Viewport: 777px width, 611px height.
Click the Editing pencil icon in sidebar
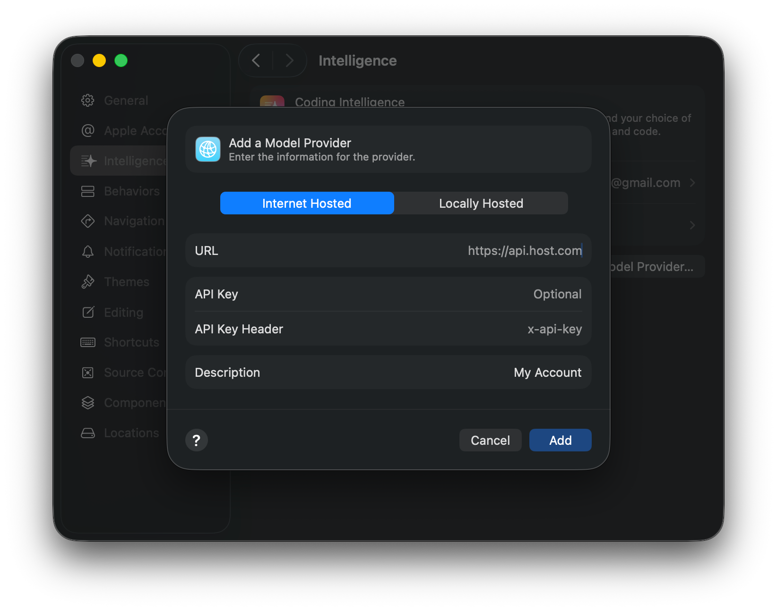click(x=88, y=312)
